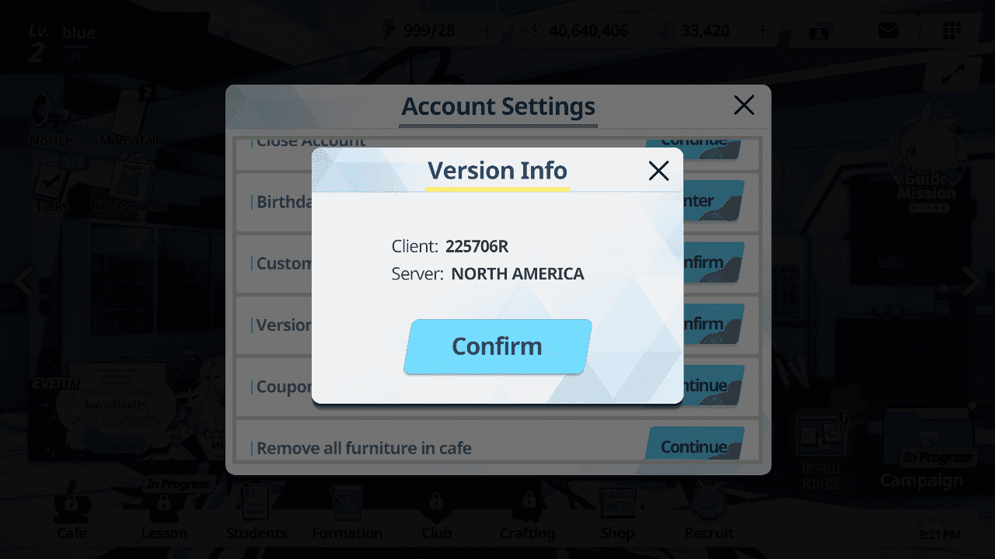This screenshot has width=995, height=559.
Task: Select the Campaign folder button
Action: (x=922, y=450)
